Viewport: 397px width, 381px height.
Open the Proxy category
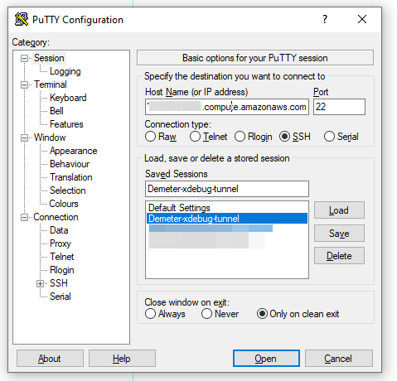click(61, 244)
